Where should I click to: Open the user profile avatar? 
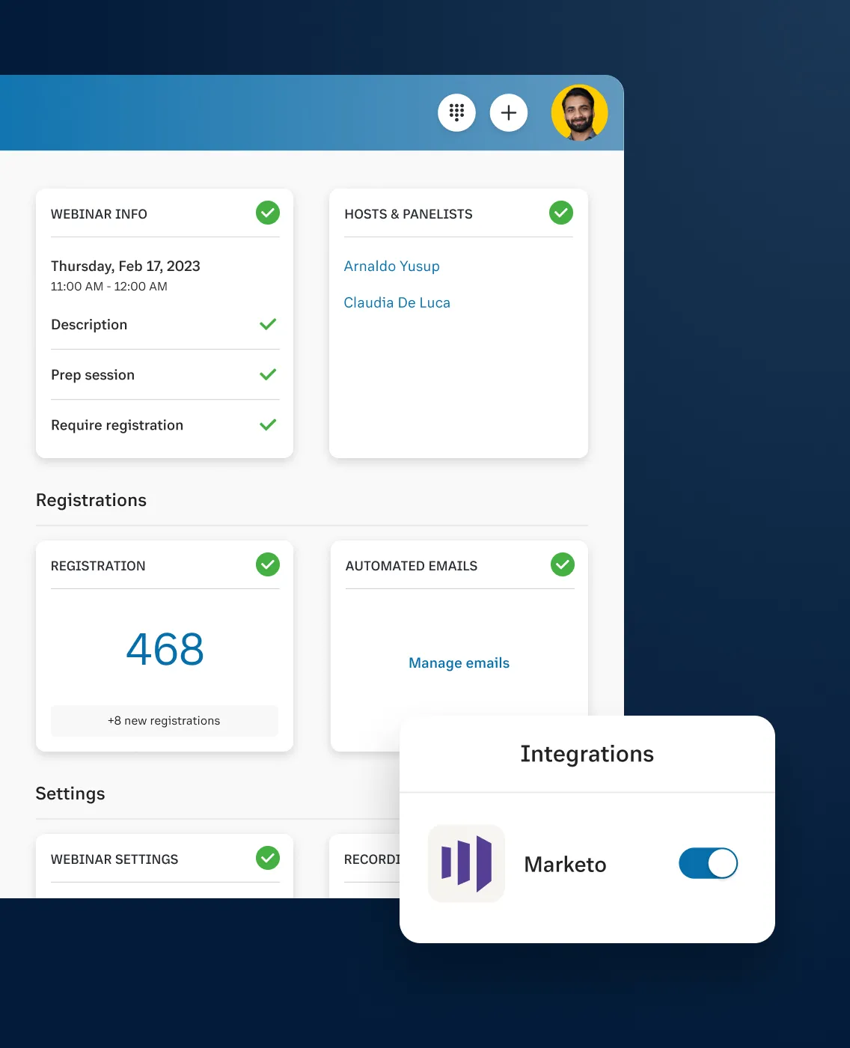[x=579, y=113]
